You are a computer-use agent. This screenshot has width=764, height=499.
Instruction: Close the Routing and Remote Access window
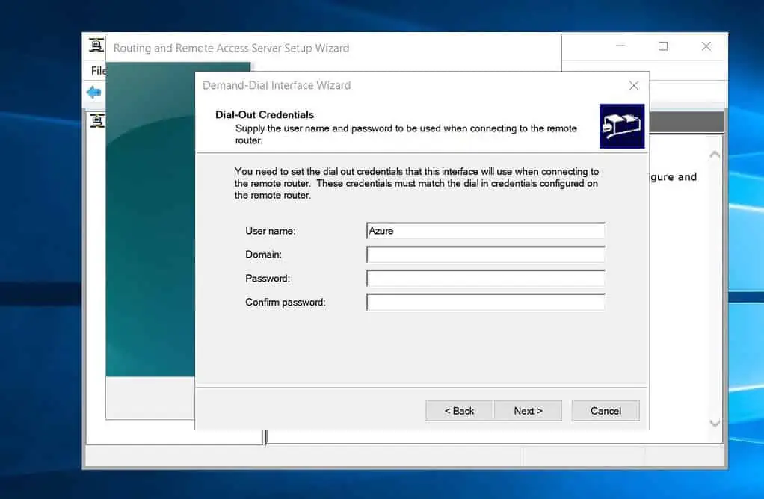click(x=706, y=46)
